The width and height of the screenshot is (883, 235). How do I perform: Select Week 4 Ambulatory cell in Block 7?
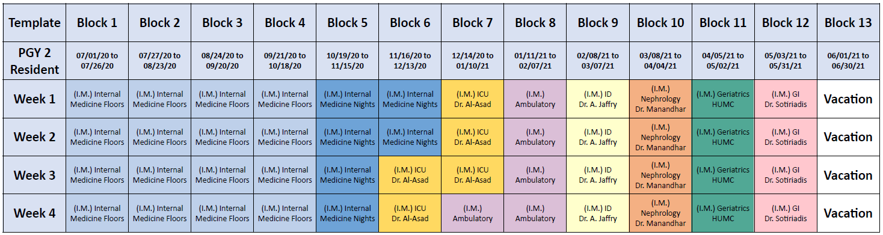473,213
